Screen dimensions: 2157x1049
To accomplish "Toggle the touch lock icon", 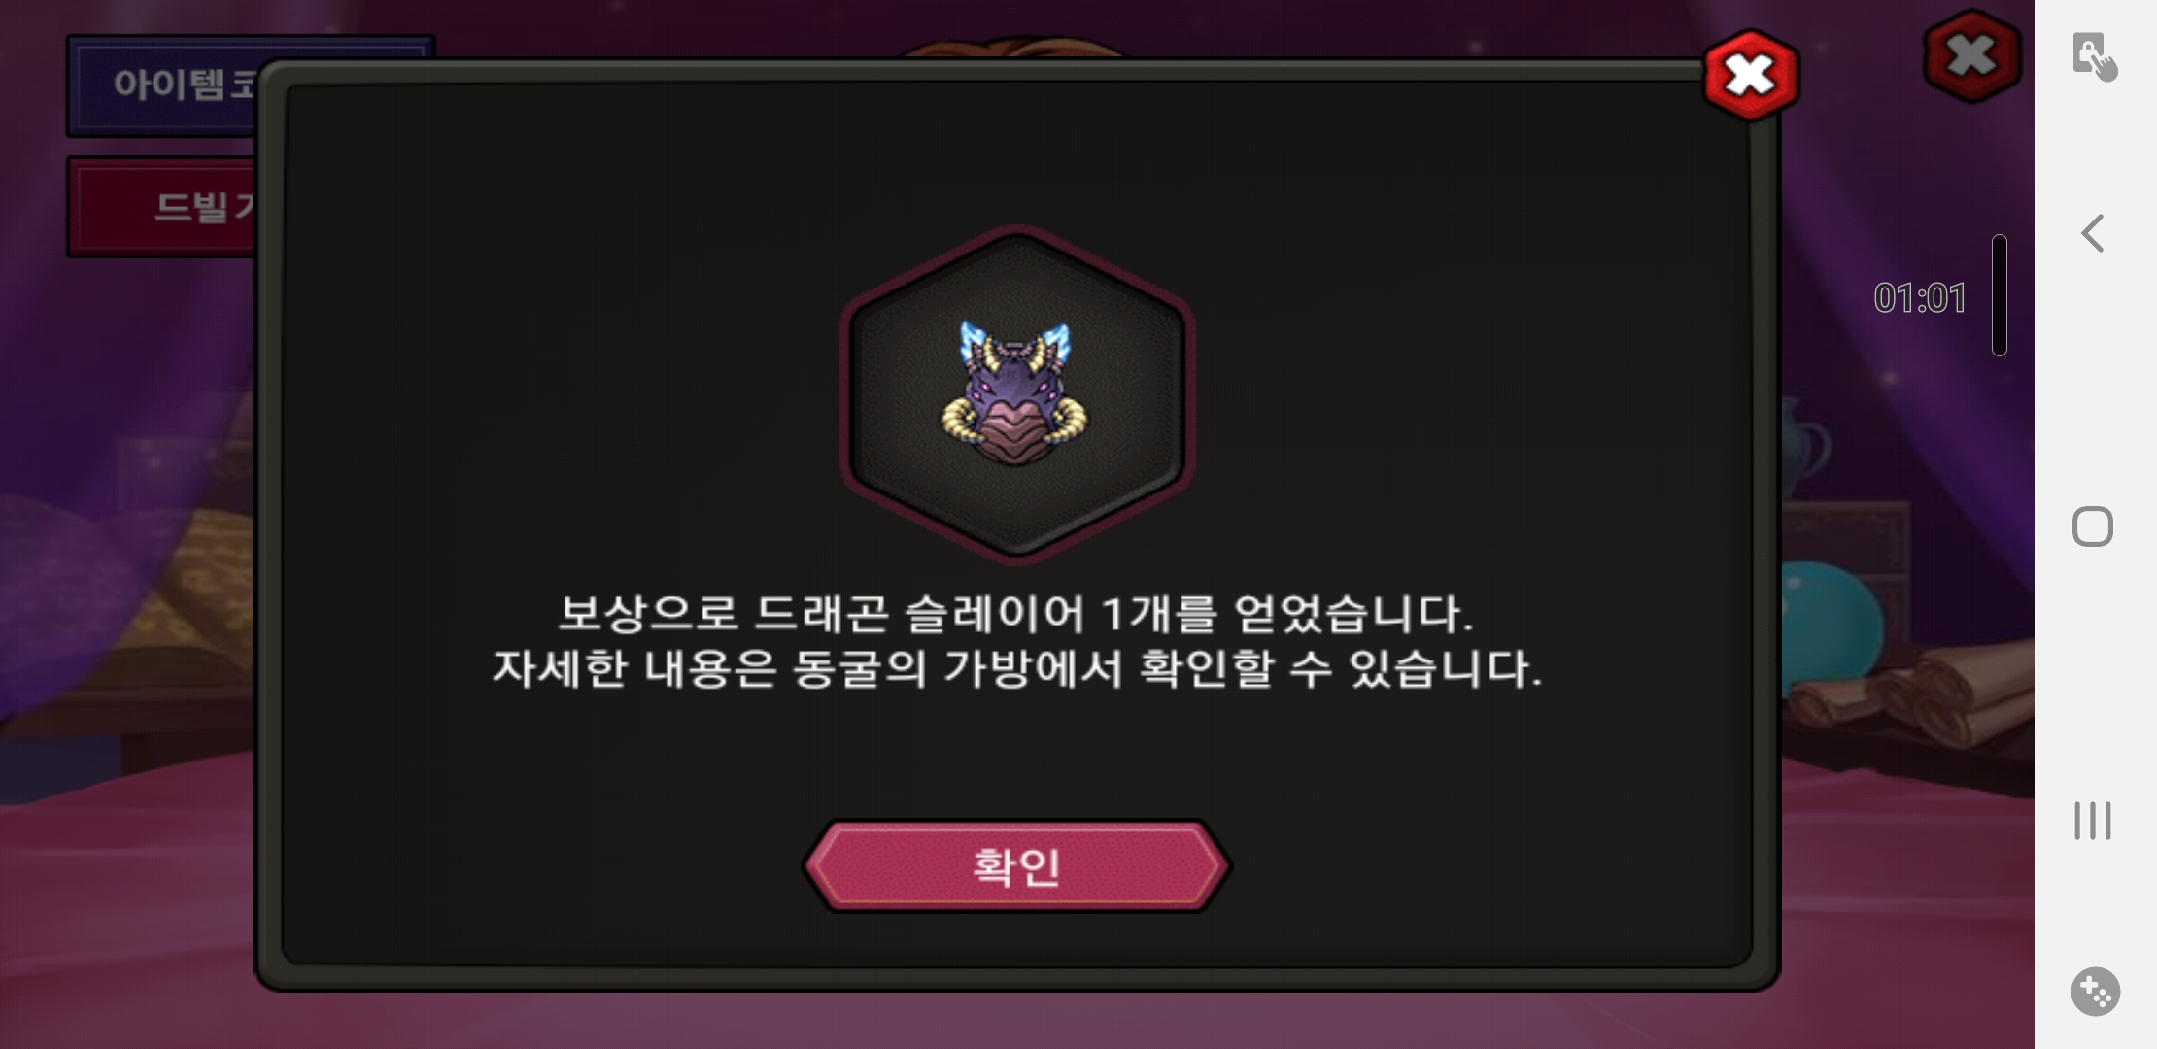I will [2094, 56].
